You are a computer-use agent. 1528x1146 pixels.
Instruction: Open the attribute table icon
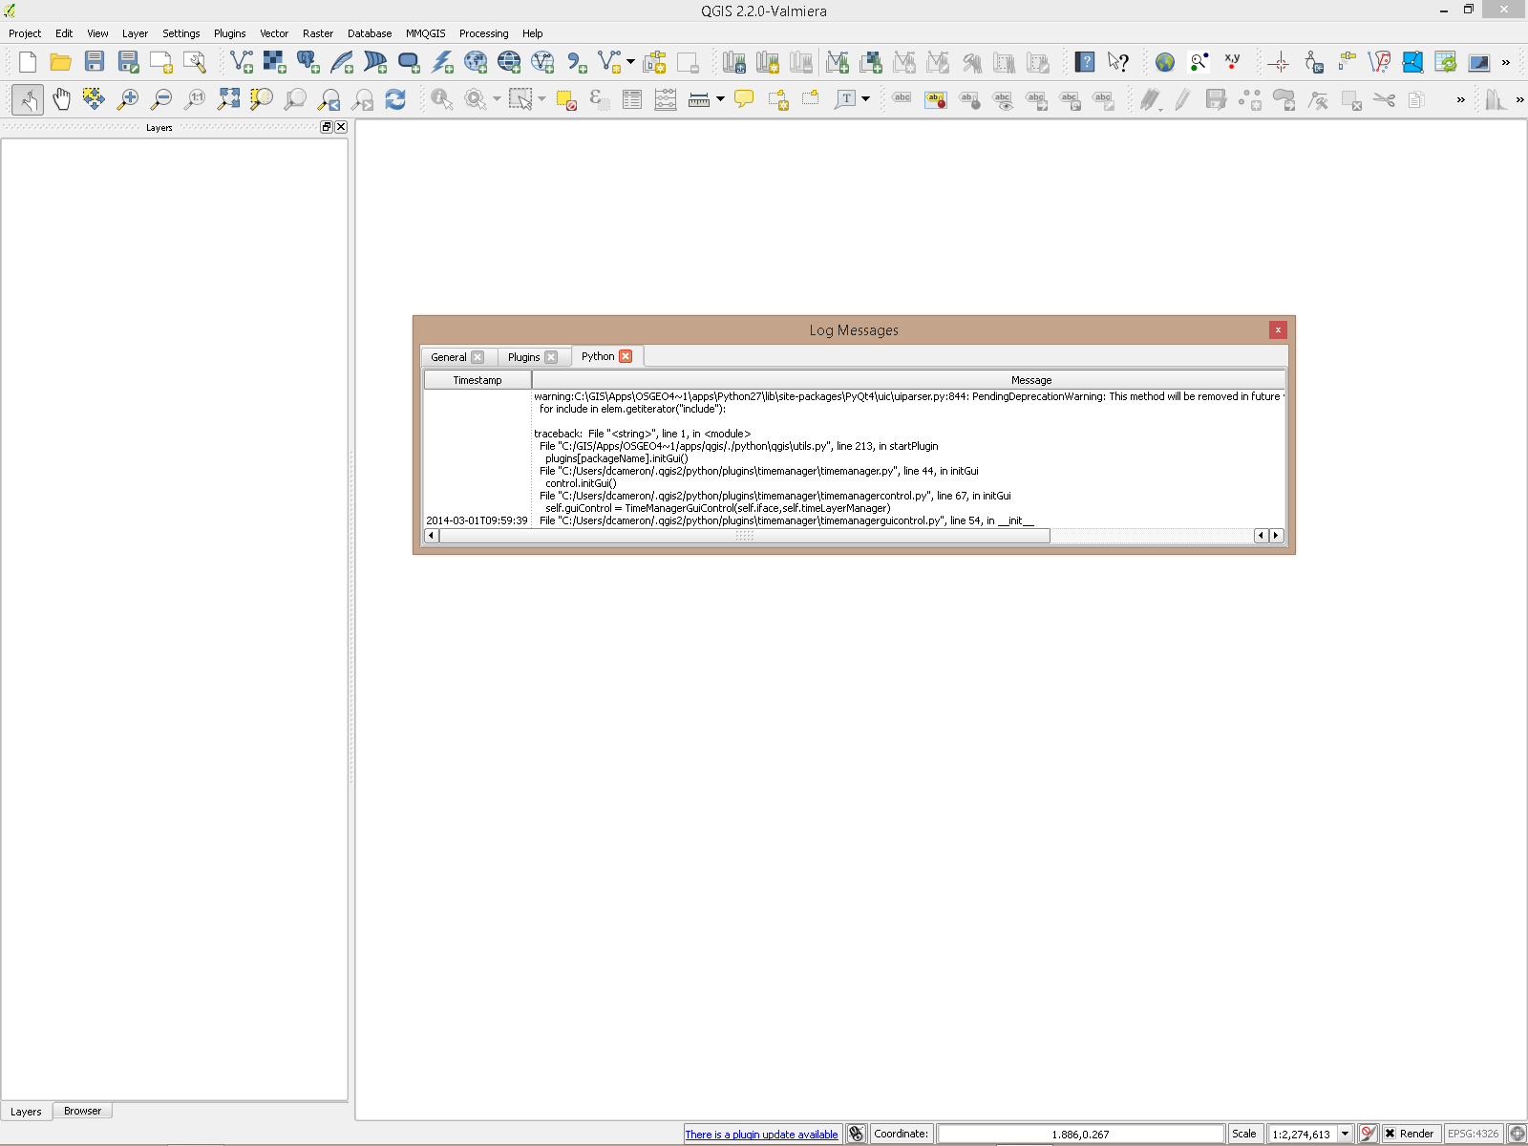click(x=632, y=99)
